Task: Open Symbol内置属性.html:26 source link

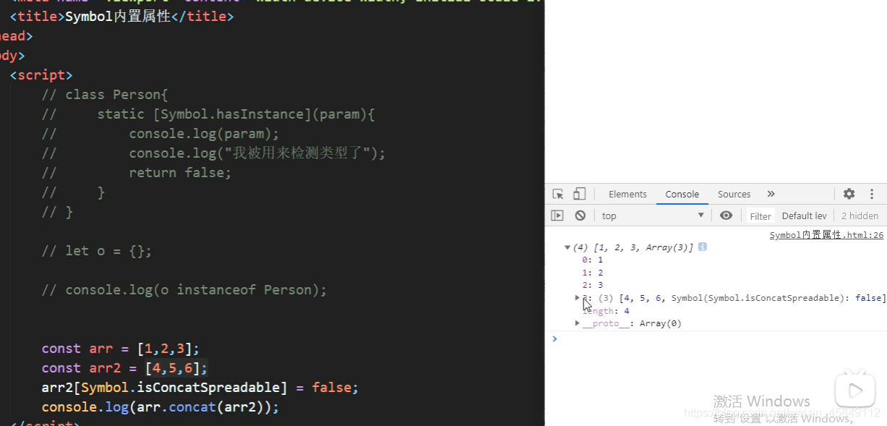Action: (826, 235)
